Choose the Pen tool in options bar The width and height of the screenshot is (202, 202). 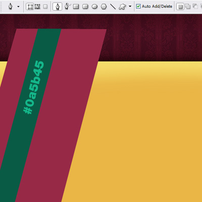click(x=58, y=7)
